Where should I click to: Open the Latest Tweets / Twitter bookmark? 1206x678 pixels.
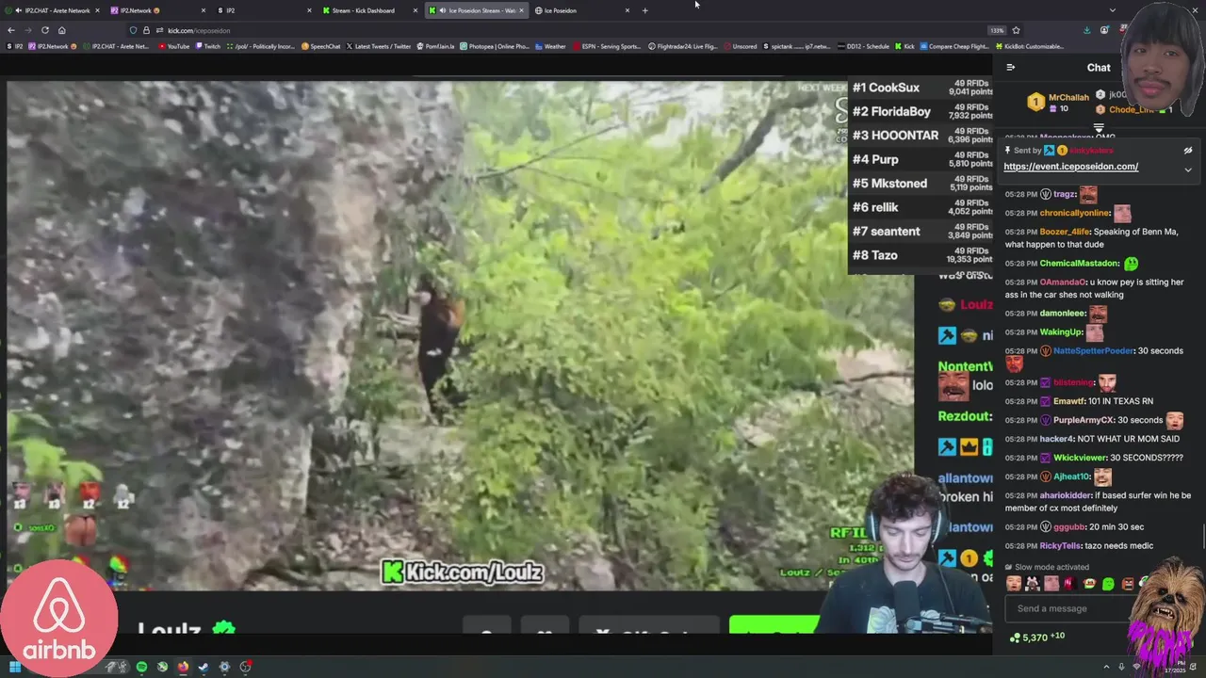[379, 46]
